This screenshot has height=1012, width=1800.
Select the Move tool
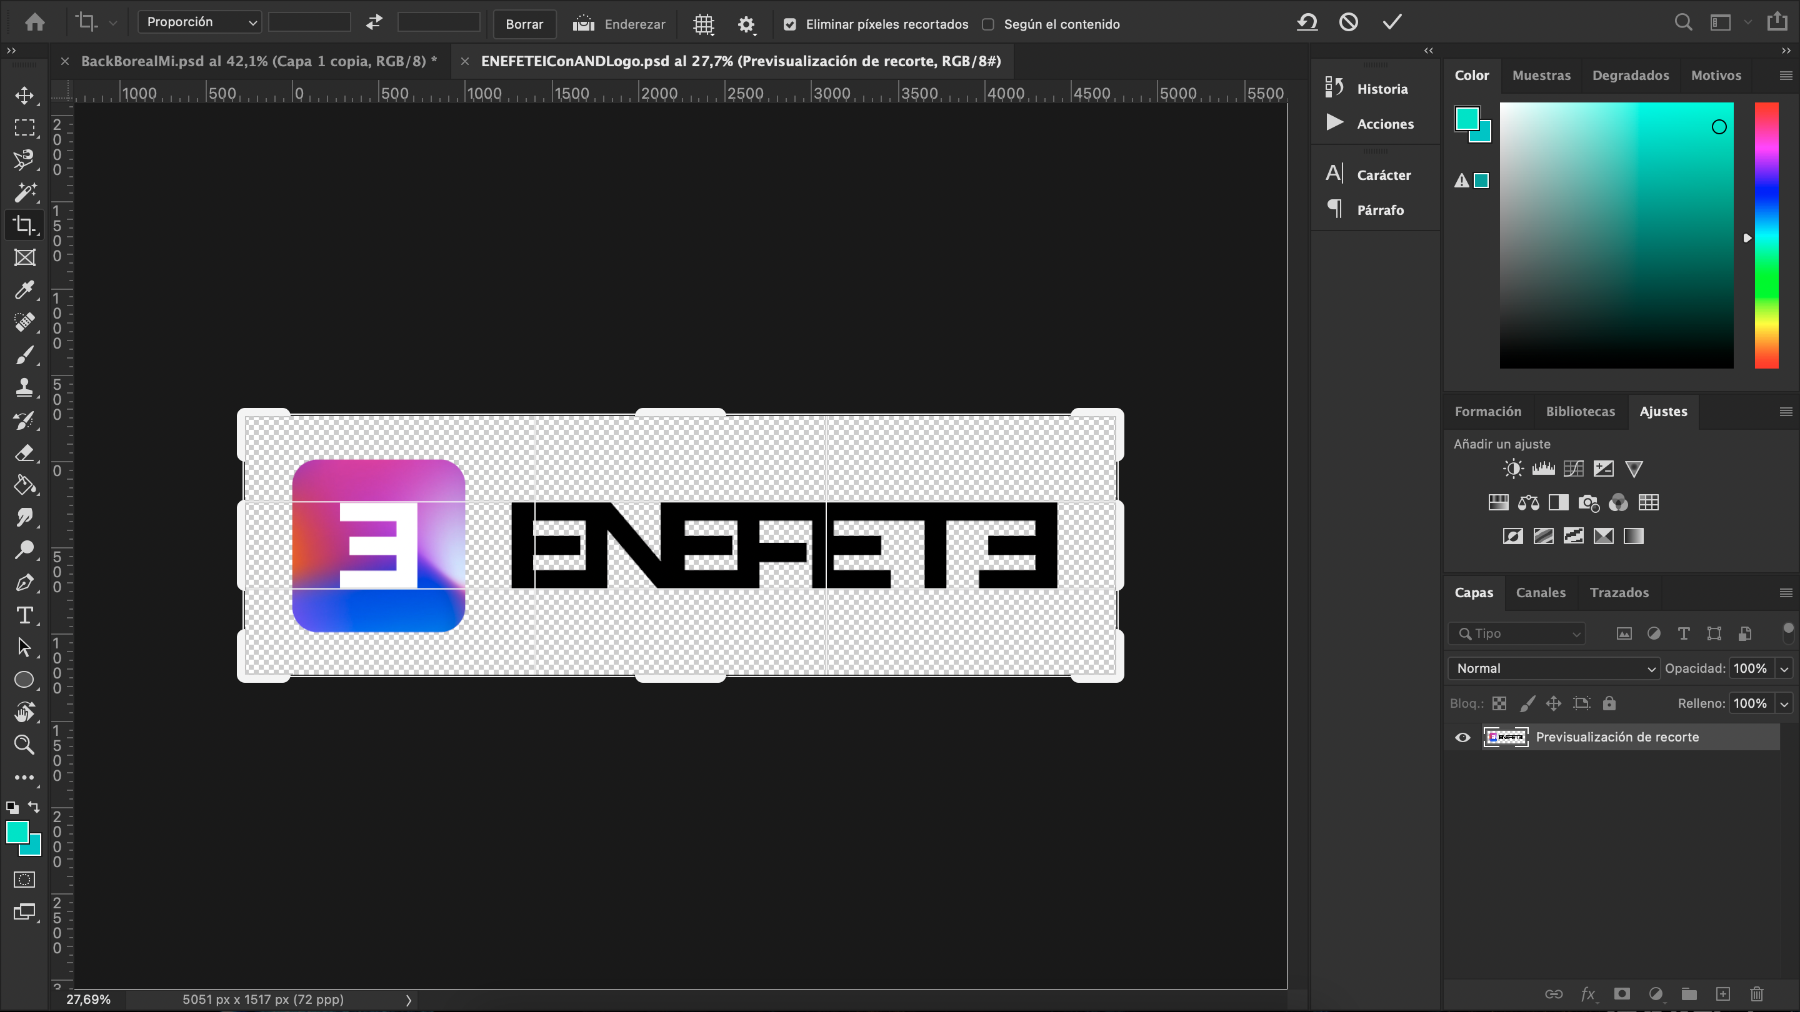coord(24,96)
